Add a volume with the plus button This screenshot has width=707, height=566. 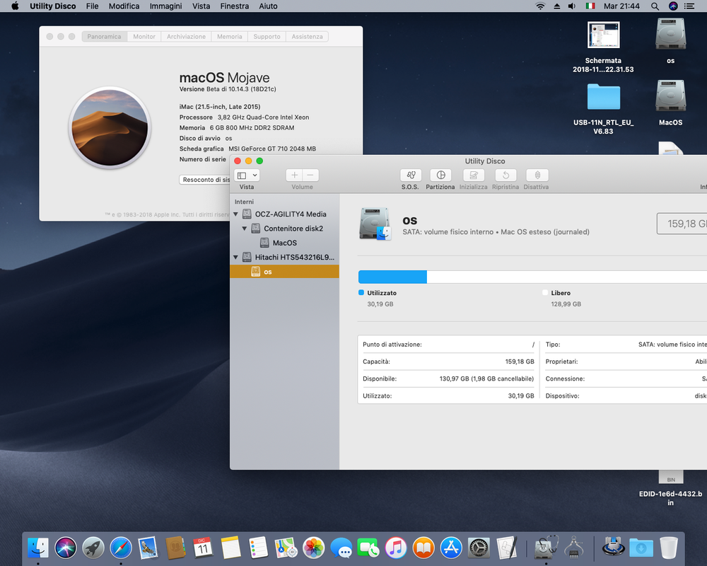(x=294, y=175)
